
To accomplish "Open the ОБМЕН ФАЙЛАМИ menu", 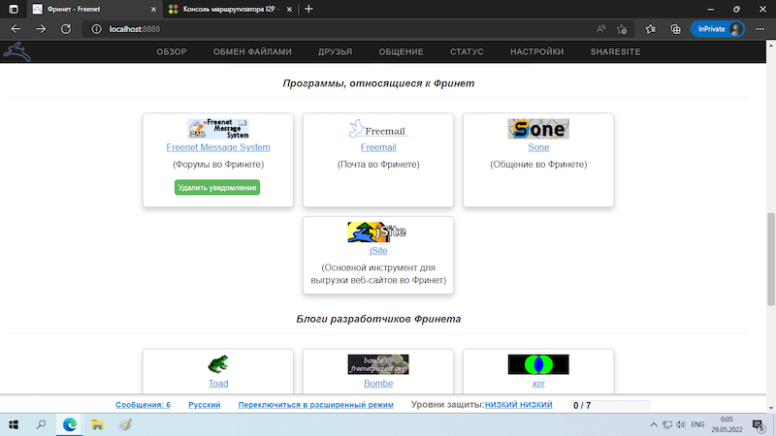I will 251,51.
